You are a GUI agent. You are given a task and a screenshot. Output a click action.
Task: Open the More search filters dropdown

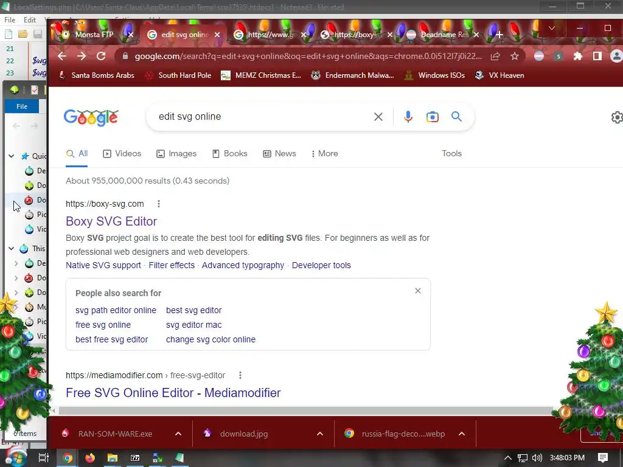325,154
